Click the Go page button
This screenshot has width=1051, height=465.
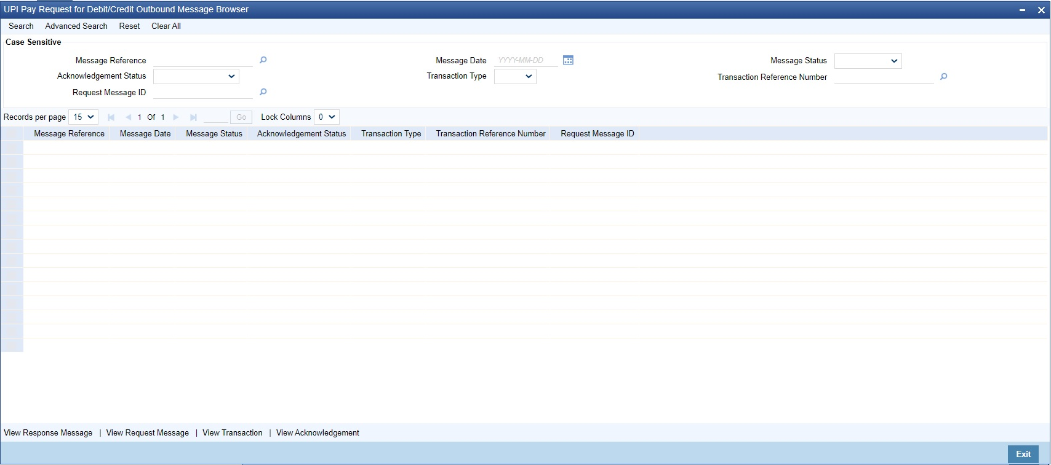click(241, 117)
